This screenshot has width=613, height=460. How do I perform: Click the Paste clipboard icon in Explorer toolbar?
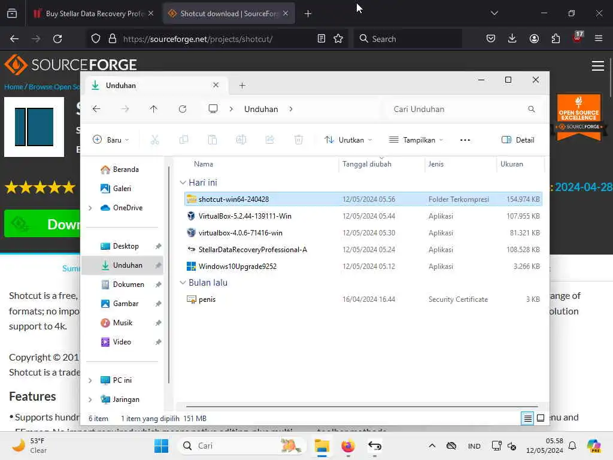click(x=213, y=140)
